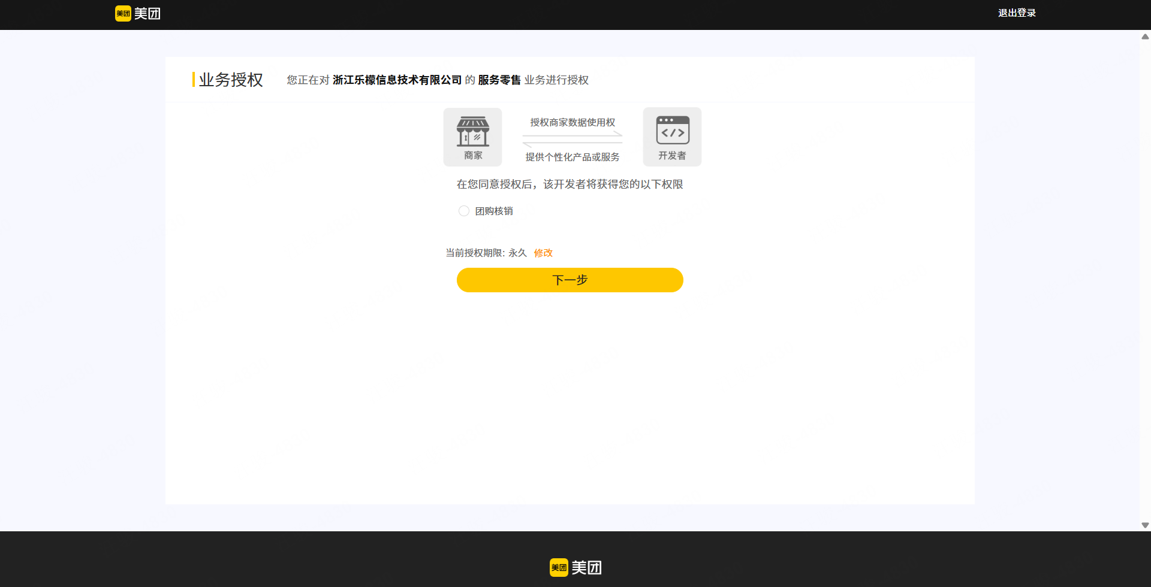Click the 在您同意授权后 permission notice text
1151x587 pixels.
point(570,184)
